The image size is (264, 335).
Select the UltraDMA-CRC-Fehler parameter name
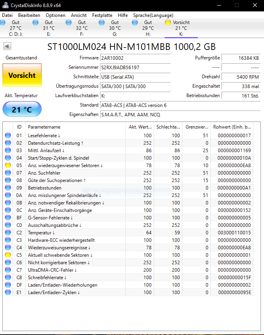pos(52,270)
